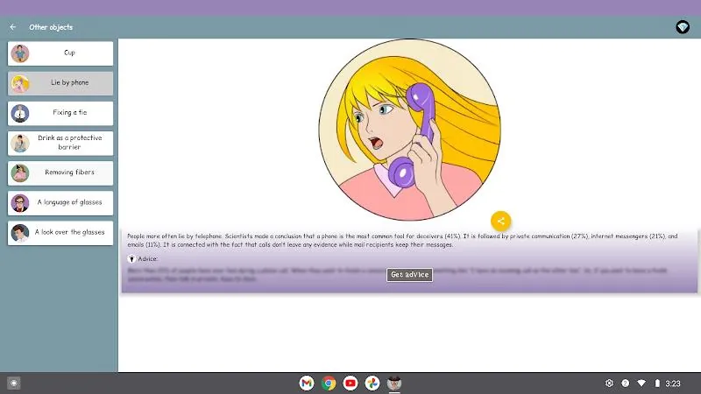Open the Fixing a tie entry
701x394 pixels.
coord(60,113)
